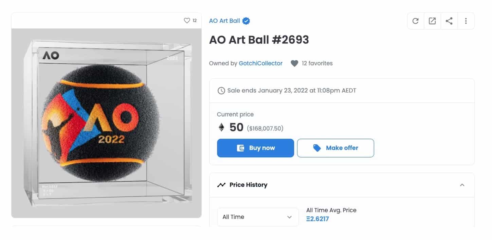Click the All Time Avg. Price value
This screenshot has height=240, width=492.
click(317, 219)
